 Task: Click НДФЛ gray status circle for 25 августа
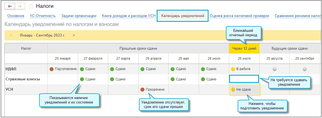[274, 69]
